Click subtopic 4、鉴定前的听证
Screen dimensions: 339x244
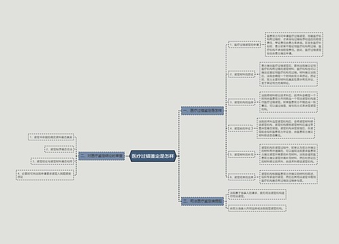coord(240,128)
